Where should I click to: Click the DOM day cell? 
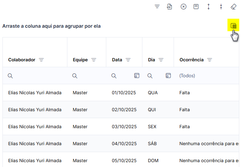coord(153,160)
